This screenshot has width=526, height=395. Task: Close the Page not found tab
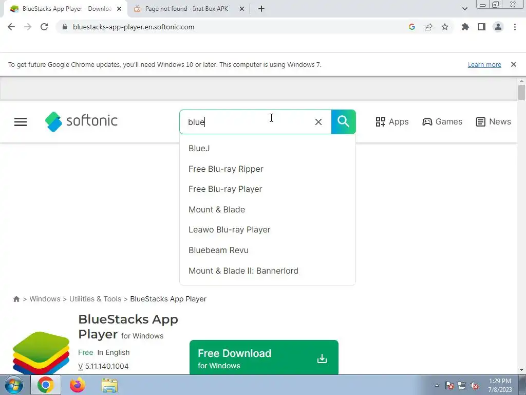[x=242, y=9]
